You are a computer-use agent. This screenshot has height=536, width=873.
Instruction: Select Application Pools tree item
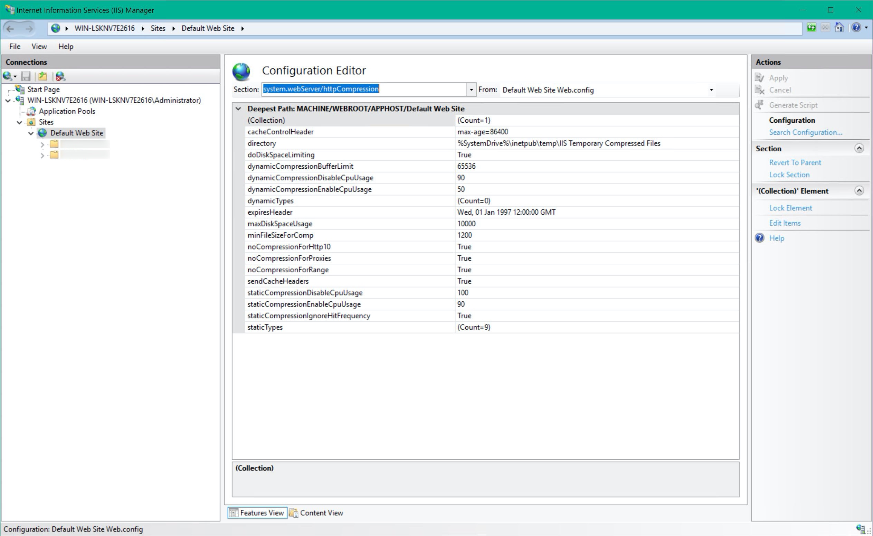point(67,111)
